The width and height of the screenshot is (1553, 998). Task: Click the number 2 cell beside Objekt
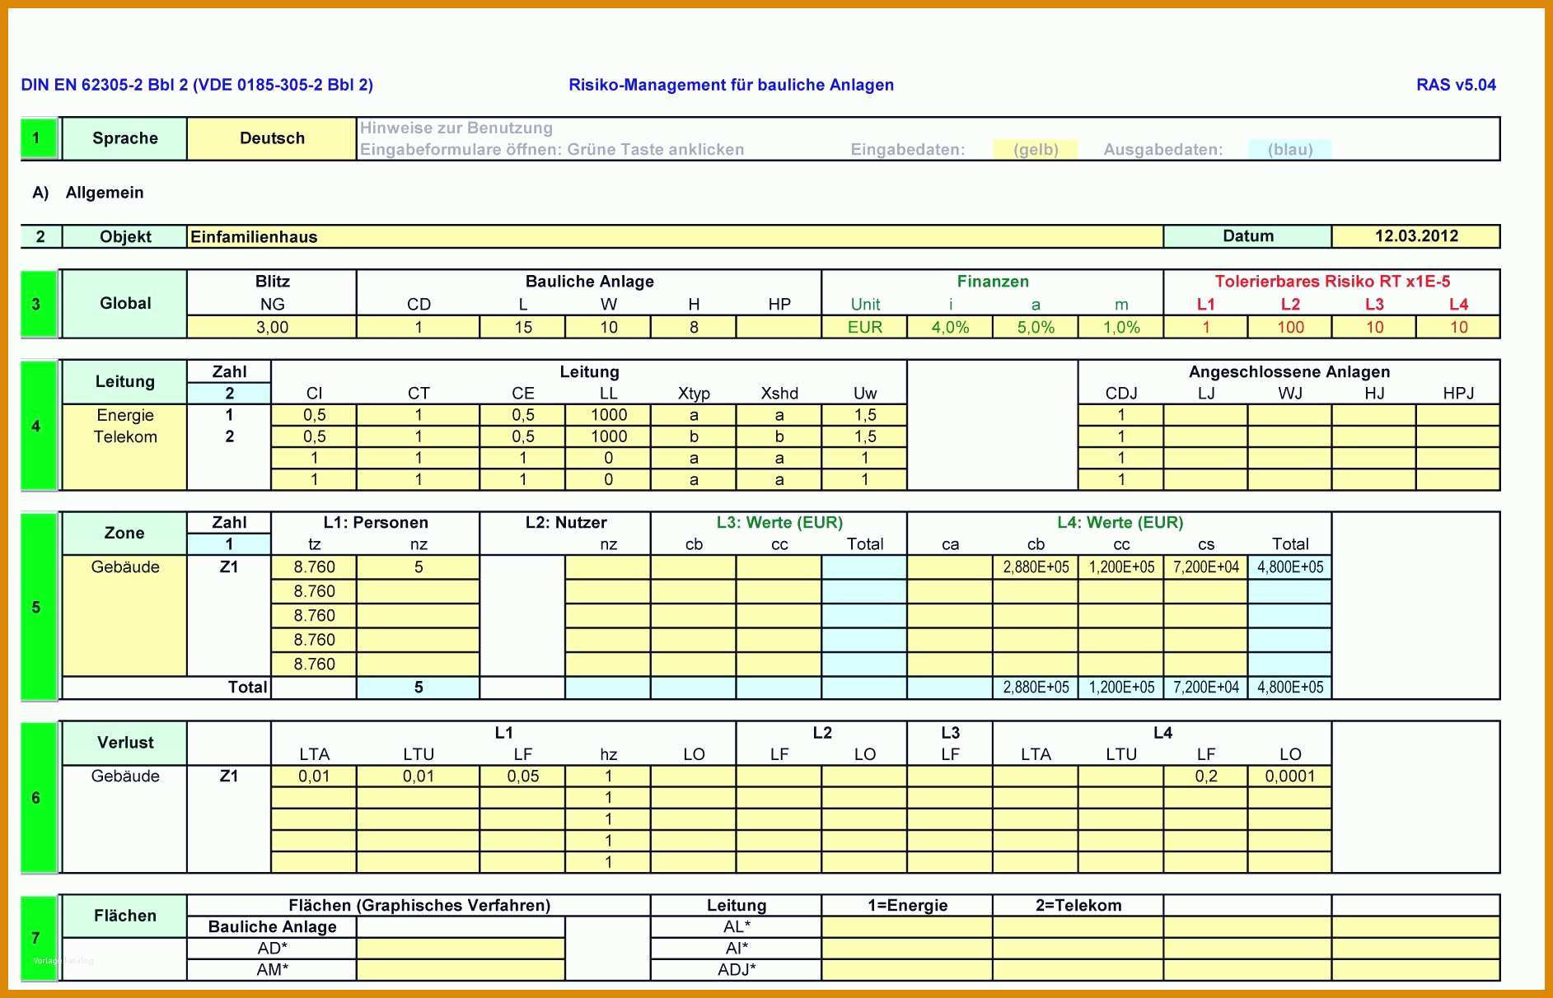point(41,237)
